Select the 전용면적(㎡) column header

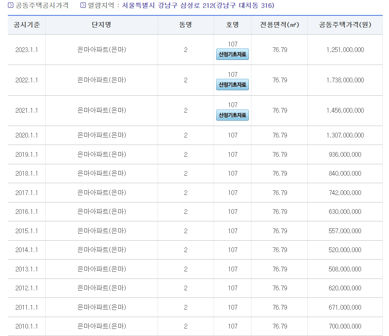(279, 25)
